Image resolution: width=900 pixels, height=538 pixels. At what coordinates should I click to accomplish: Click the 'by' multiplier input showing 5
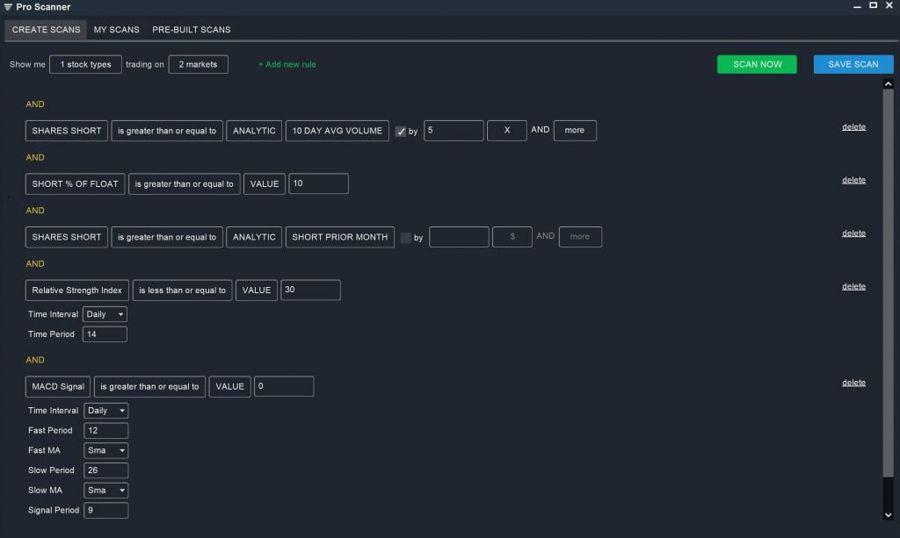pos(454,130)
